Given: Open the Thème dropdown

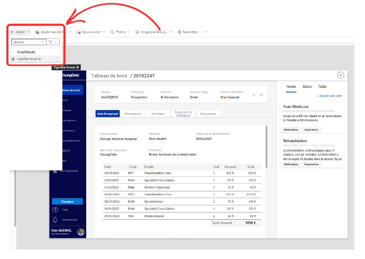Looking at the screenshot, I should pyautogui.click(x=120, y=32).
